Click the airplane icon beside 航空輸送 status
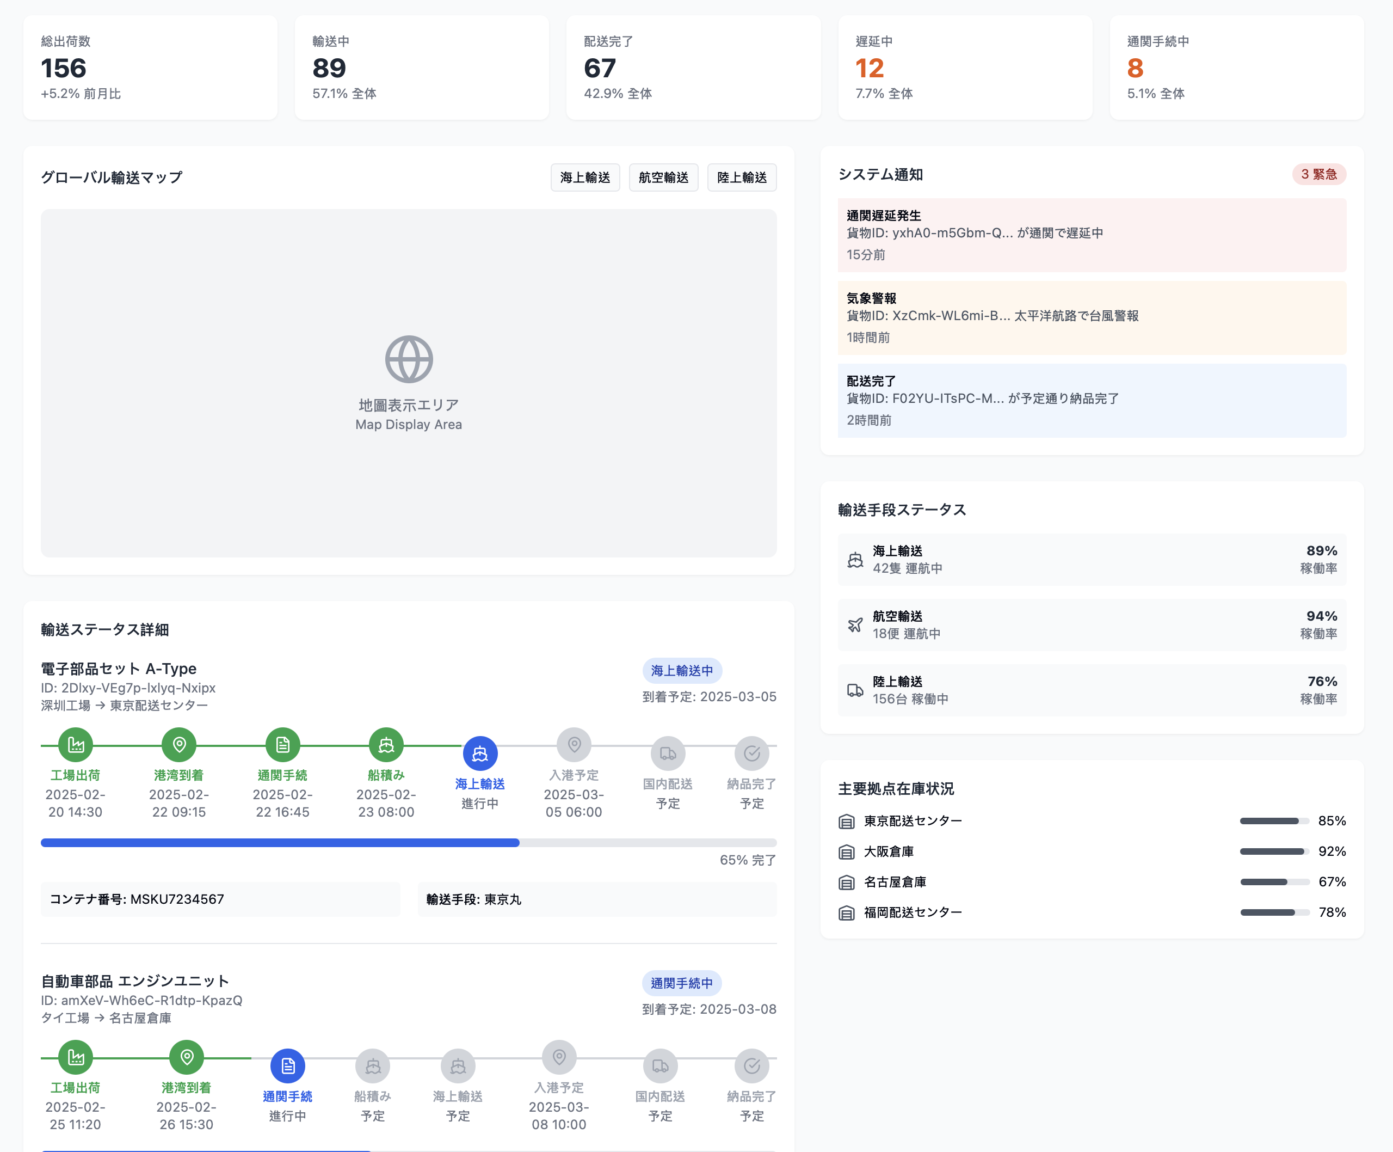This screenshot has width=1393, height=1152. [x=855, y=624]
